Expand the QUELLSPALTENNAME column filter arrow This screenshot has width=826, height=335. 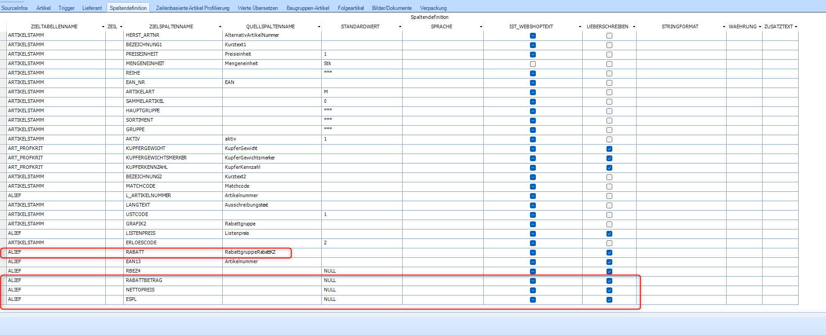tap(319, 27)
